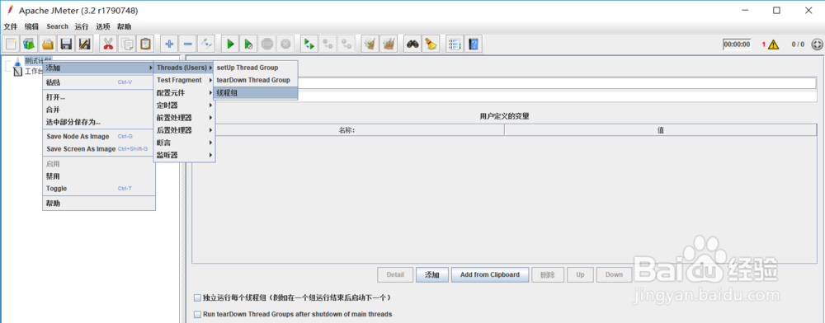
Task: Choose Save Screen As Image
Action: click(98, 148)
